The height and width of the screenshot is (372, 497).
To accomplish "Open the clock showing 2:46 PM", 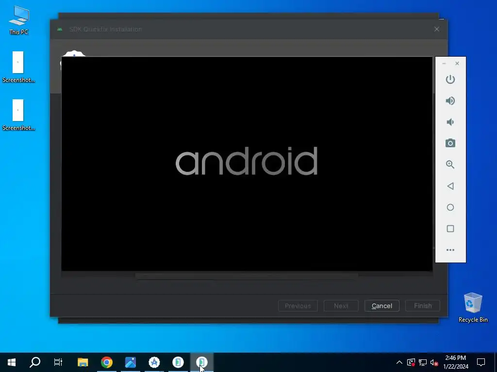I will click(x=455, y=362).
